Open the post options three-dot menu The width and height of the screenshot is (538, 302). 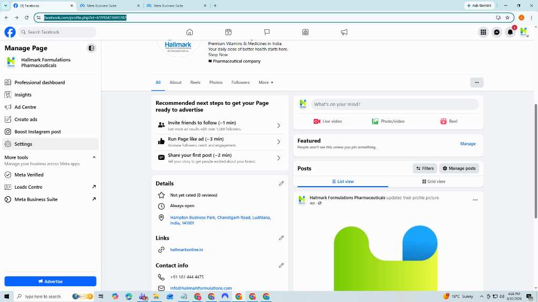tap(475, 200)
